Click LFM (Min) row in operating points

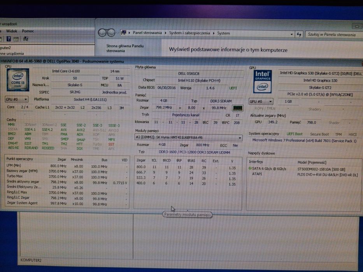tap(67, 166)
